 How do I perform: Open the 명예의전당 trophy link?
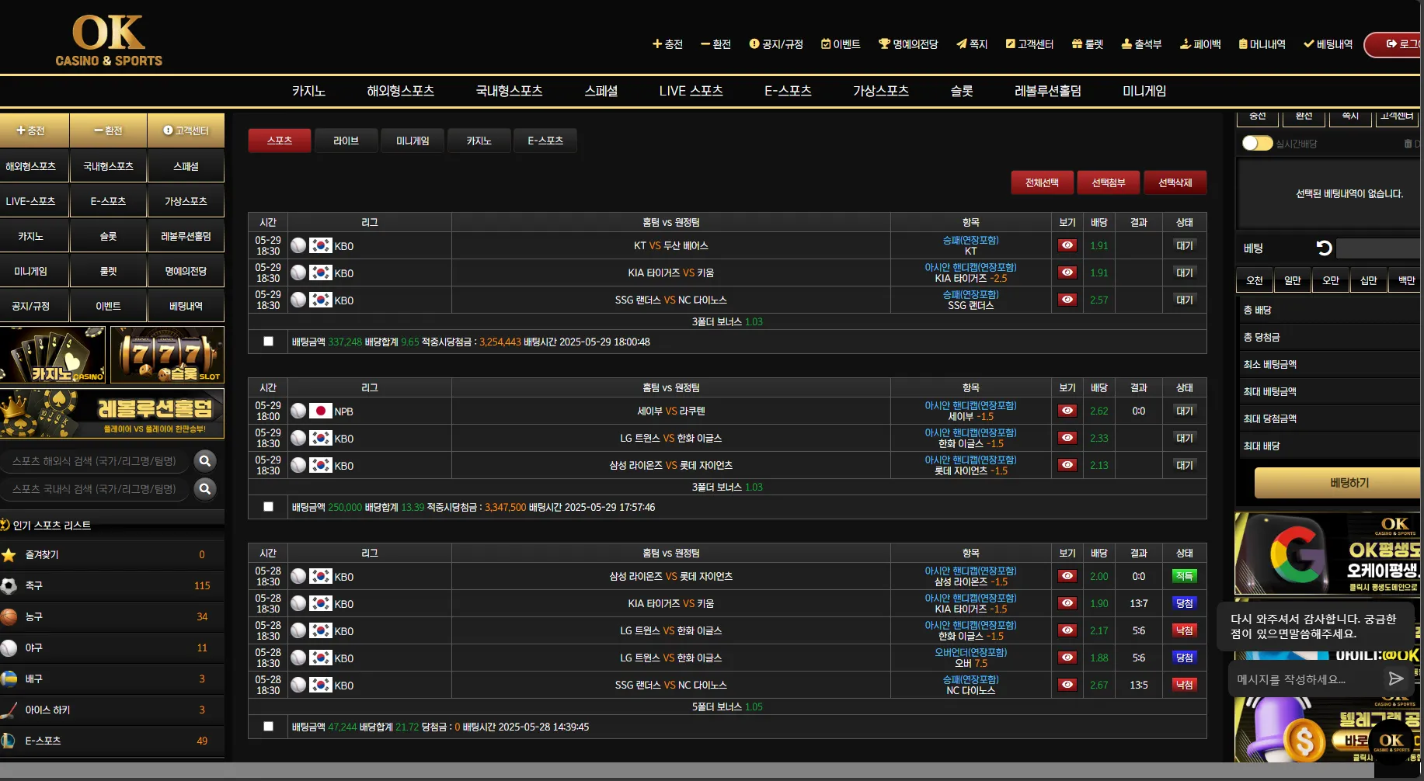(x=908, y=44)
